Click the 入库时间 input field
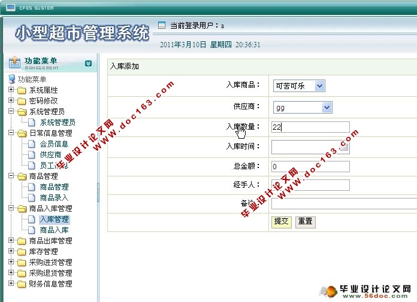Image resolution: width=417 pixels, height=302 pixels. click(x=310, y=147)
